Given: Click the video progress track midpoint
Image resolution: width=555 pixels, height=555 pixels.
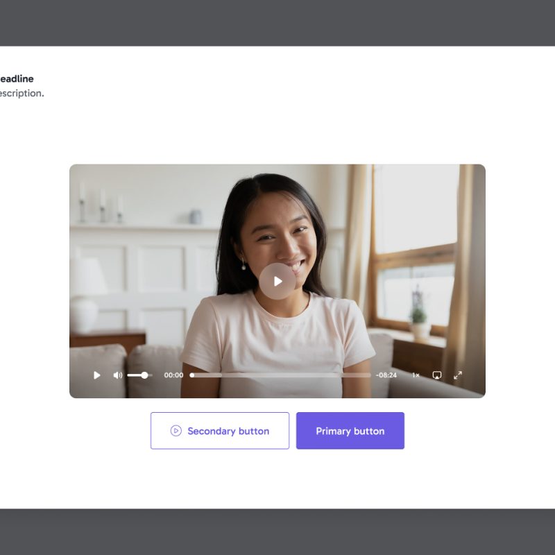Looking at the screenshot, I should coord(280,375).
